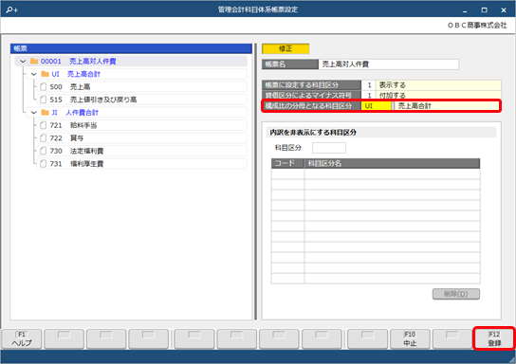Screen dimensions: 516x364
Task: Click the ＯＢＣ商事株式会社 company name
Action: point(477,26)
